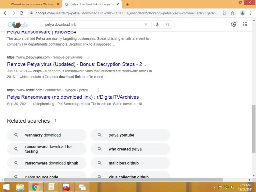Open the Google apps grid
This screenshot has width=256, height=192.
click(245, 24)
